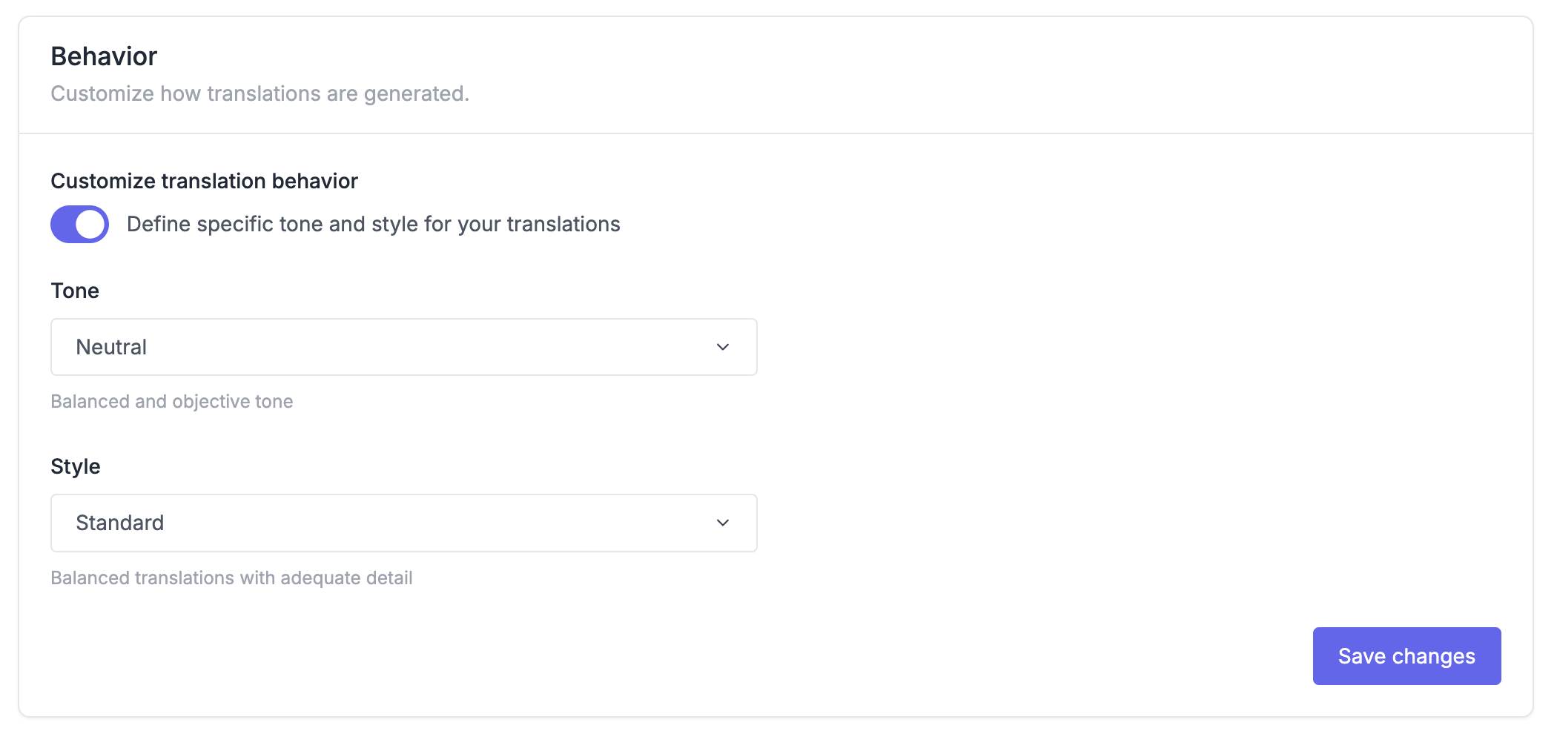Click the word "changes" on the Save button

point(1433,656)
